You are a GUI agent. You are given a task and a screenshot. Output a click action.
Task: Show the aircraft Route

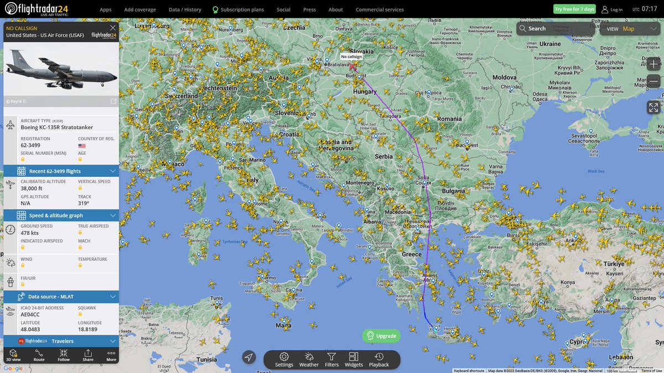[39, 355]
